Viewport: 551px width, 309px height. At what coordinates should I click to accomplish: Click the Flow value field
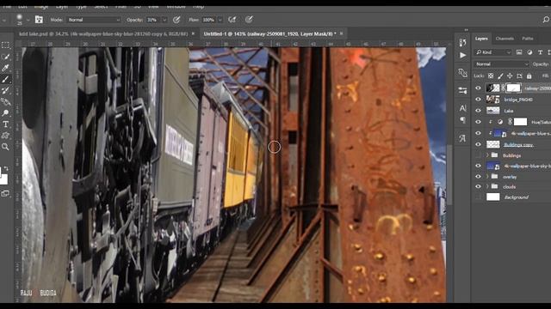(x=209, y=20)
